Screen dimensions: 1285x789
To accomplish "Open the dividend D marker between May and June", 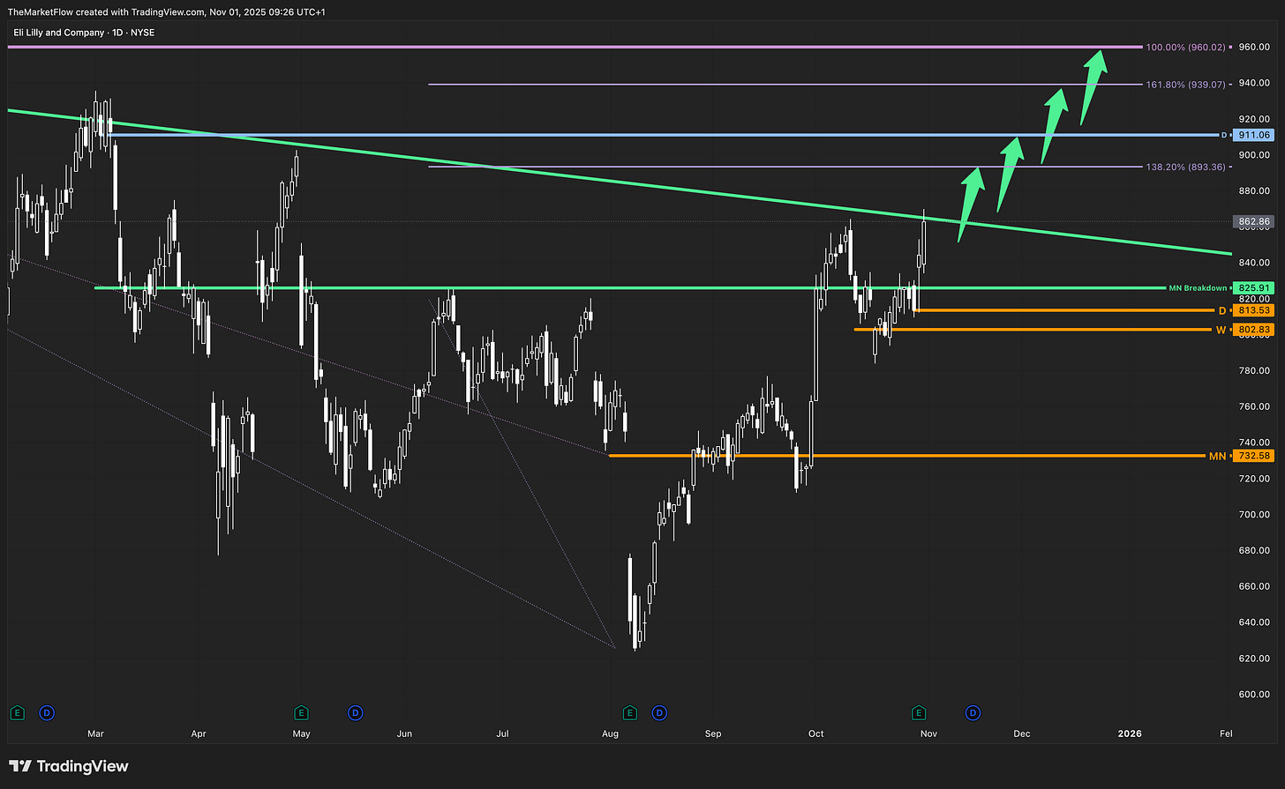I will (x=355, y=712).
